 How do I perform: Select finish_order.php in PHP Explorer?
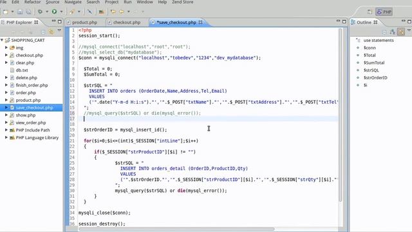[32, 85]
